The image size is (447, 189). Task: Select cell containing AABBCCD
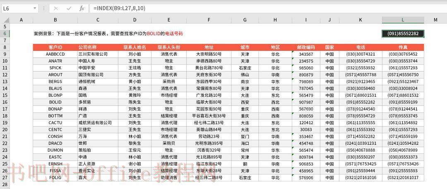pos(55,54)
